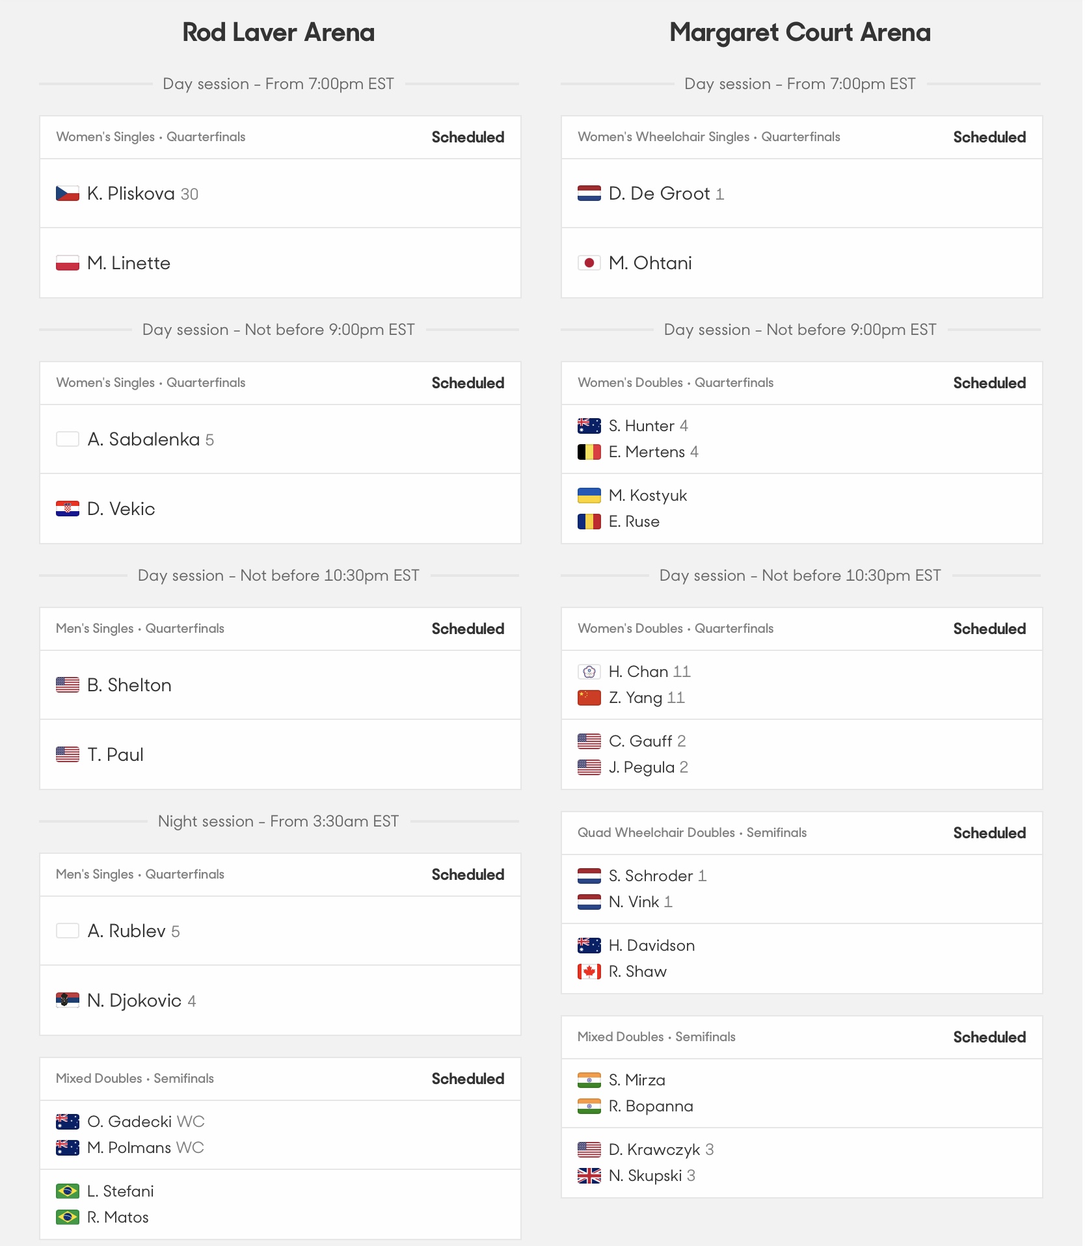
Task: Click the Canadian flag beside R. Shaw
Action: tap(589, 972)
